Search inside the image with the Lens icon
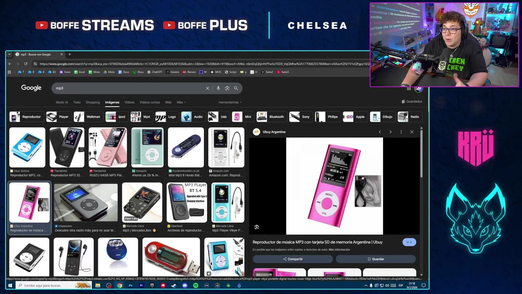Screen dimensions: 522x294 click(257, 227)
